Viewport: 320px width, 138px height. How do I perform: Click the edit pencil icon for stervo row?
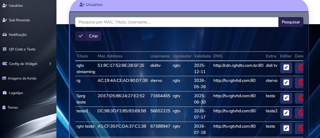pos(286,83)
